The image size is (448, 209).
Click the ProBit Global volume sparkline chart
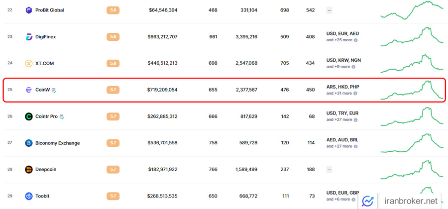[x=412, y=10]
